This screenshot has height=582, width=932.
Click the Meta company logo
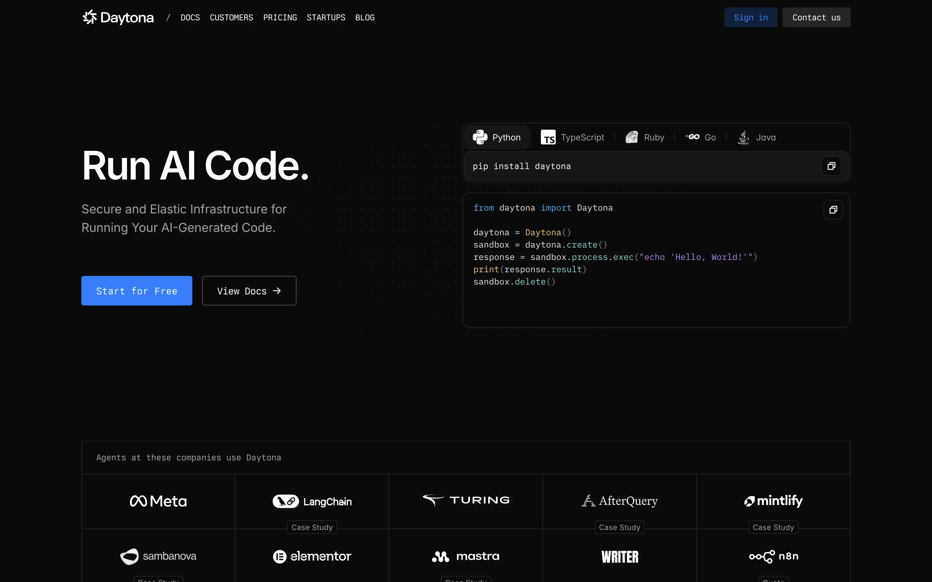coord(158,501)
